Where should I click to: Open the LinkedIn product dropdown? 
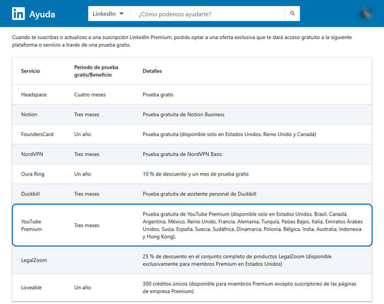click(x=108, y=14)
